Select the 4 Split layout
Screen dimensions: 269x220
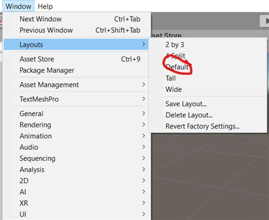pos(208,56)
